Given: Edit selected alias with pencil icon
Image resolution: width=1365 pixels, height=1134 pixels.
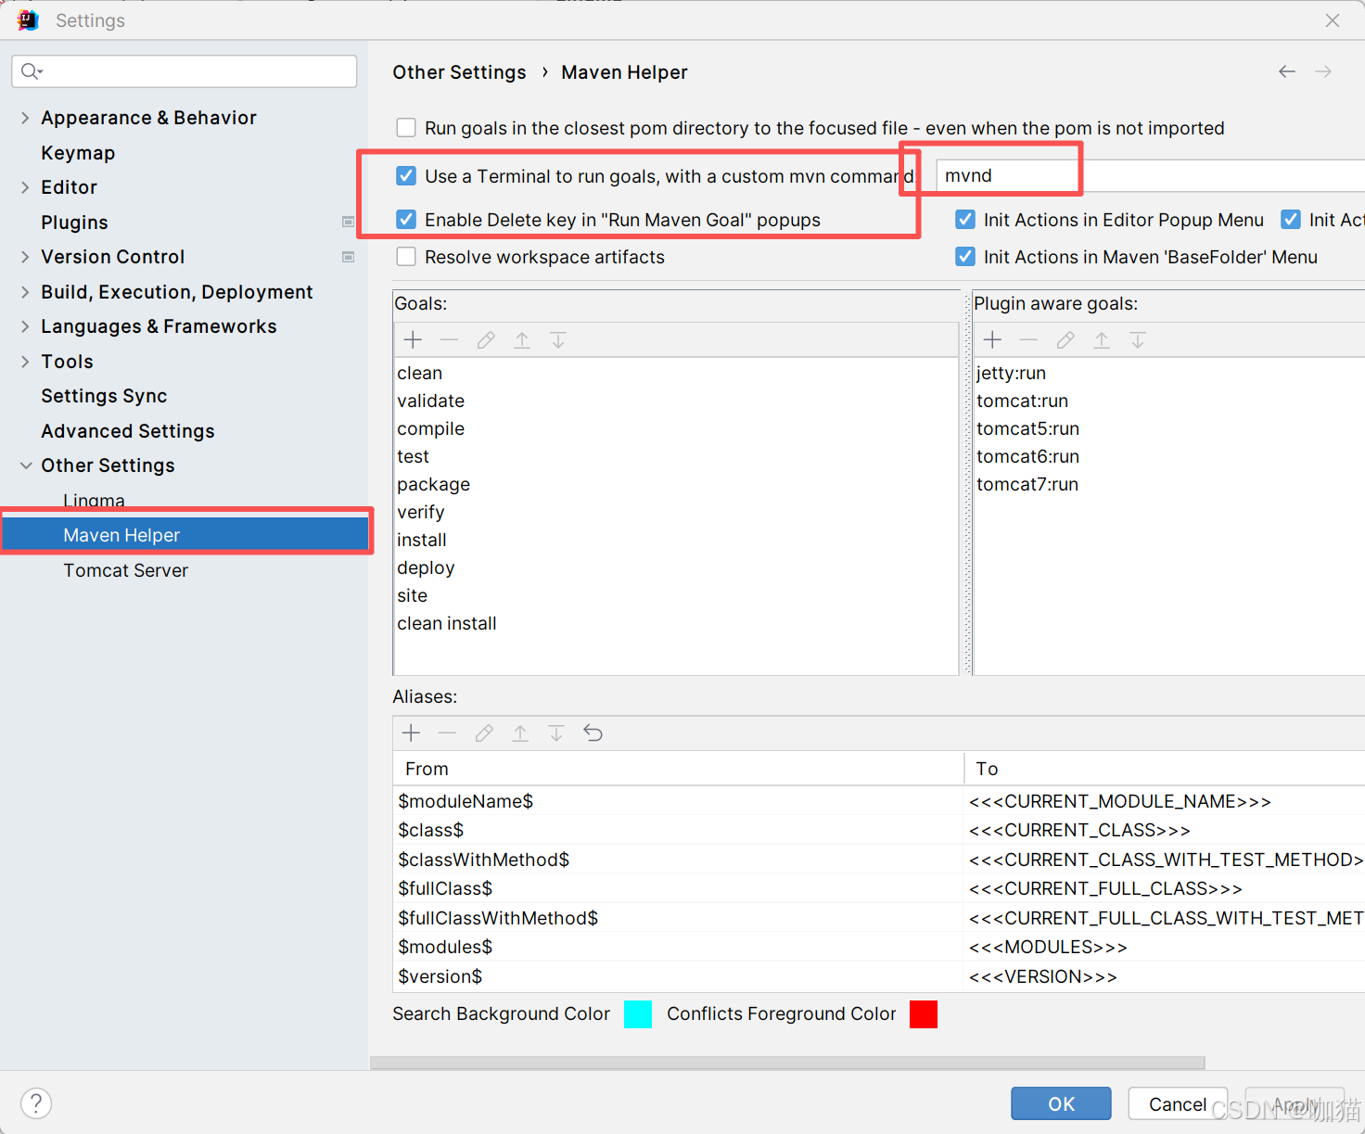Looking at the screenshot, I should [x=483, y=733].
